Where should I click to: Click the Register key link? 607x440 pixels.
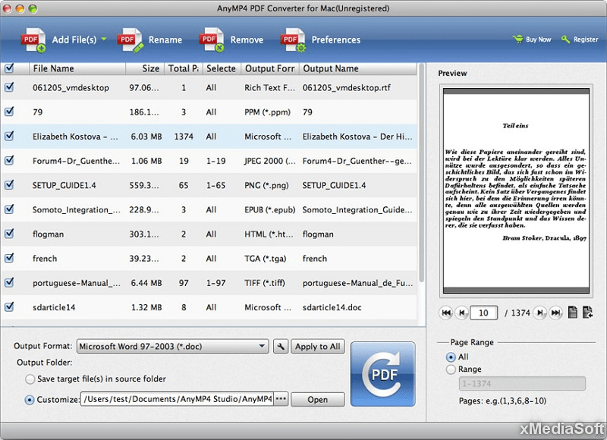[x=580, y=39]
